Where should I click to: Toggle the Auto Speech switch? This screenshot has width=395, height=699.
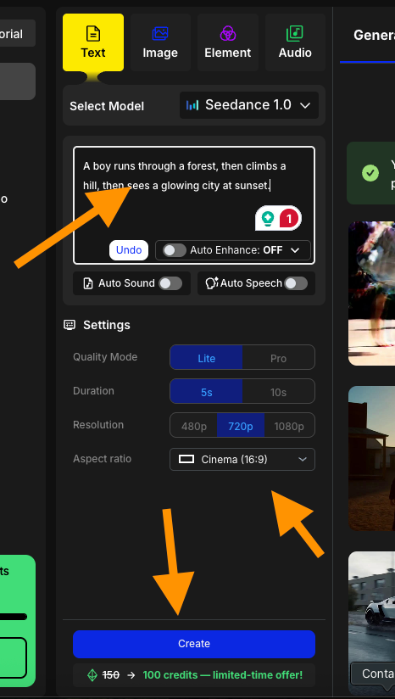tap(296, 283)
